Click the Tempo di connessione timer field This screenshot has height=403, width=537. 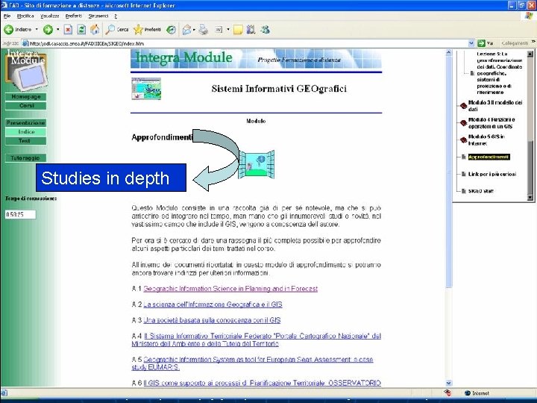click(x=20, y=214)
